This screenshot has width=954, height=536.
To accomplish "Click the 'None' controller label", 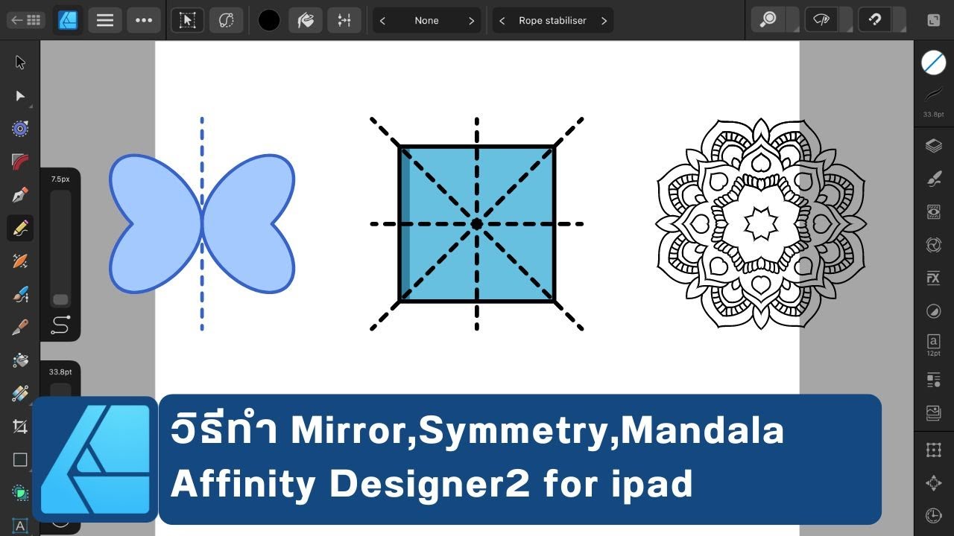I will pyautogui.click(x=426, y=21).
